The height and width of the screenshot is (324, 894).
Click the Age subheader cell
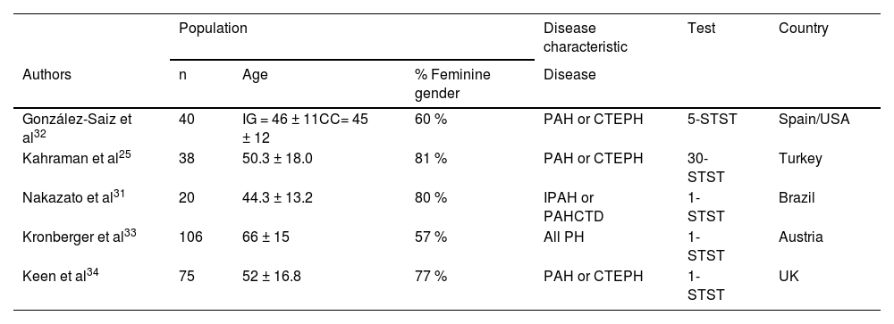pos(255,75)
